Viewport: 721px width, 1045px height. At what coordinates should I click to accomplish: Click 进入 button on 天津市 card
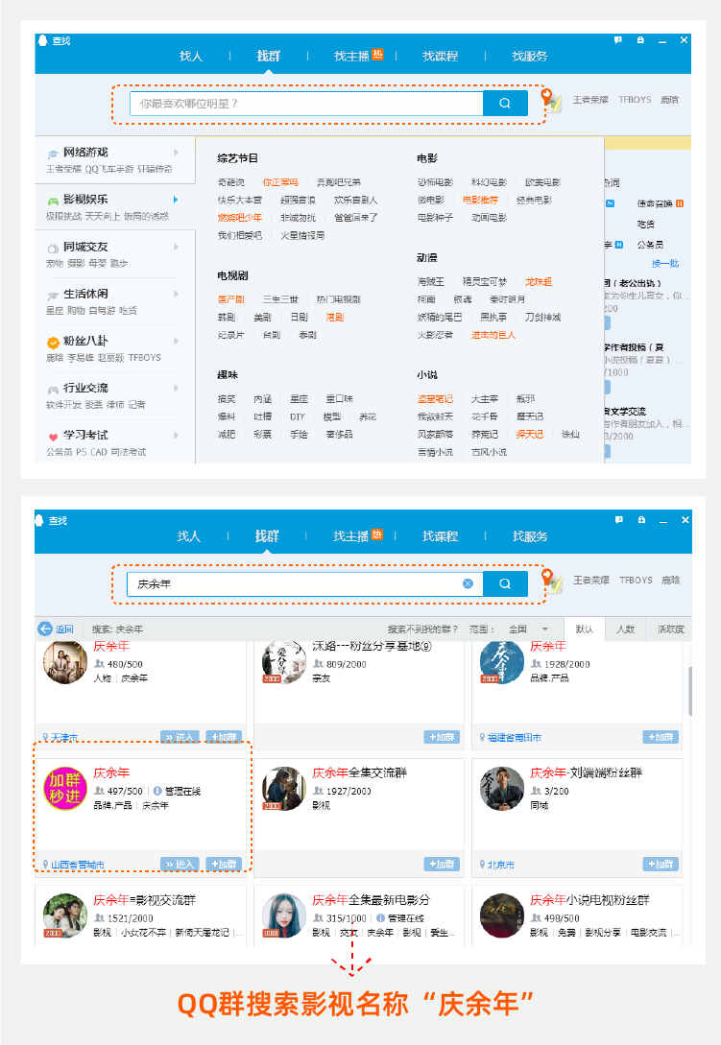(180, 737)
